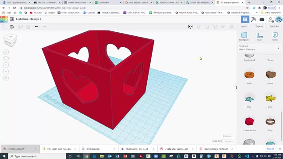Switch to the Dashboard browser tab
Screen dimensions: 283x159
pos(107,3)
